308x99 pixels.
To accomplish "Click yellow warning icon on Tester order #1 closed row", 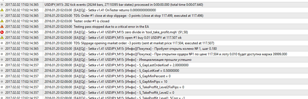I will 2,21.
